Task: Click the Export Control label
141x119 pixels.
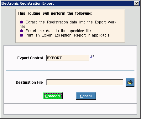Action: [x=30, y=58]
